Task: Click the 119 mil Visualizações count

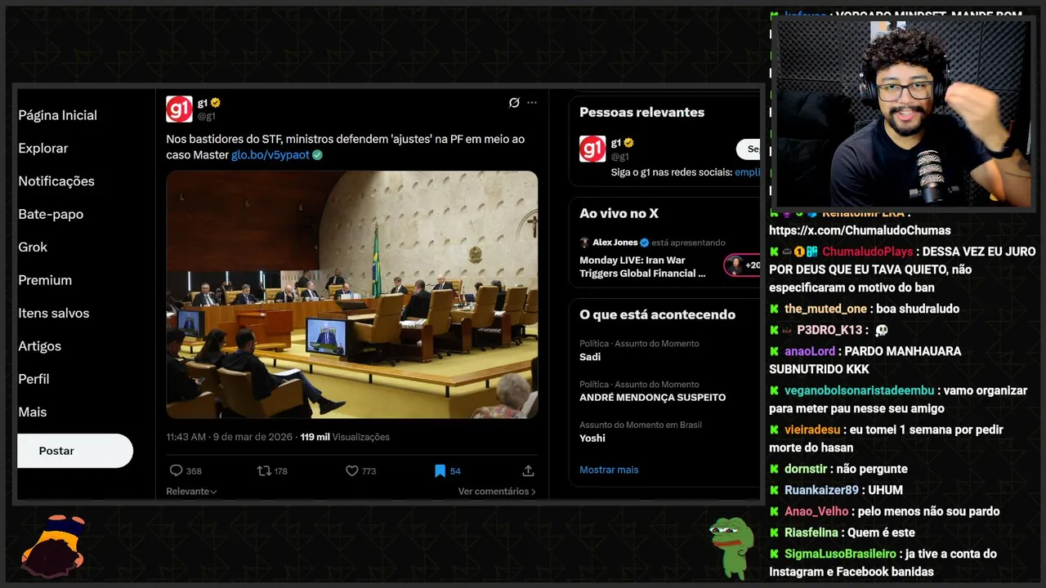Action: (x=345, y=437)
